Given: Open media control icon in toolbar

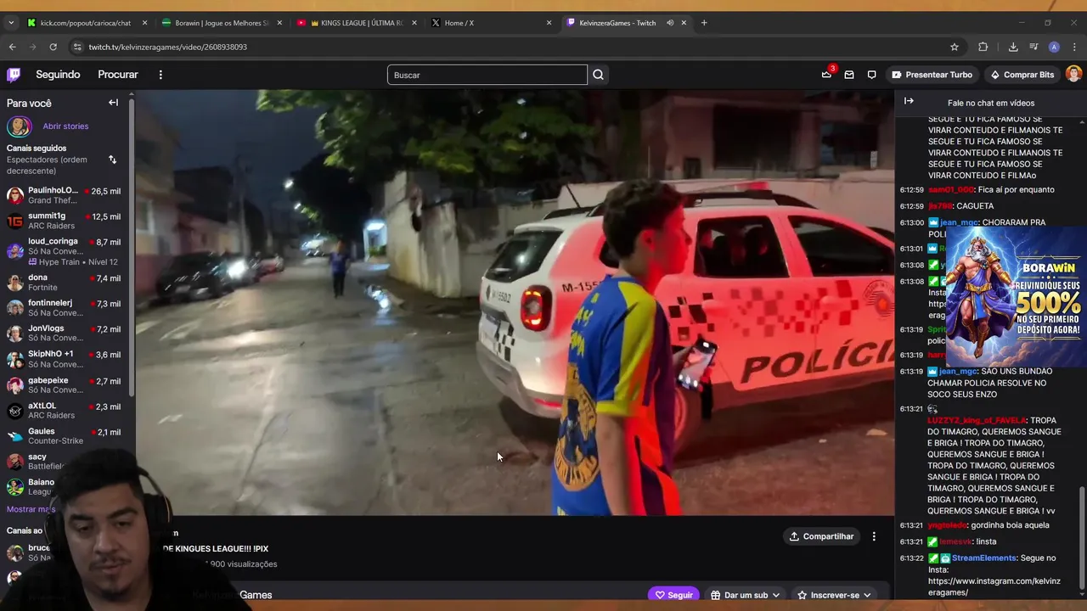Looking at the screenshot, I should coord(1033,47).
